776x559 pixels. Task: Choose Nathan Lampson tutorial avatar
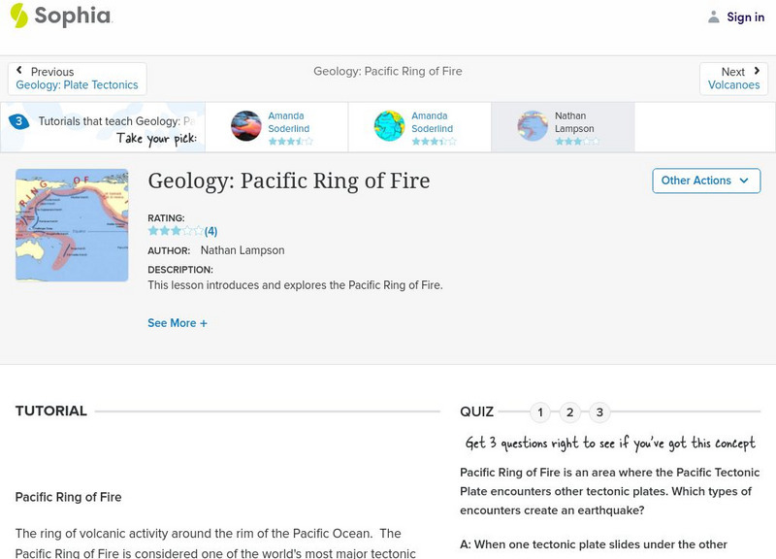(x=533, y=126)
